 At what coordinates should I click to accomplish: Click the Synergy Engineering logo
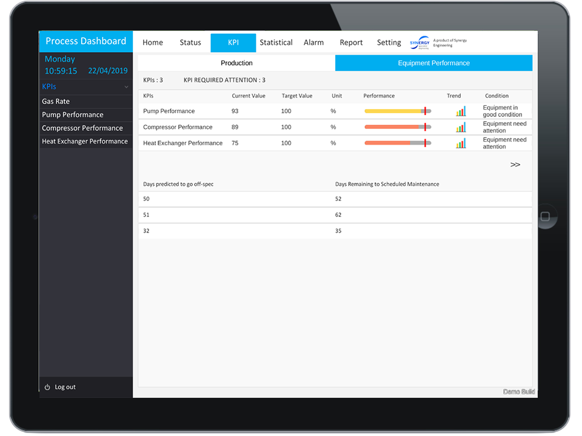pyautogui.click(x=420, y=42)
